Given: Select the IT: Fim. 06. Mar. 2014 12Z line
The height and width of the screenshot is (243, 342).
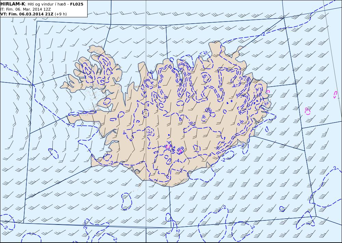Looking at the screenshot, I should [26, 9].
